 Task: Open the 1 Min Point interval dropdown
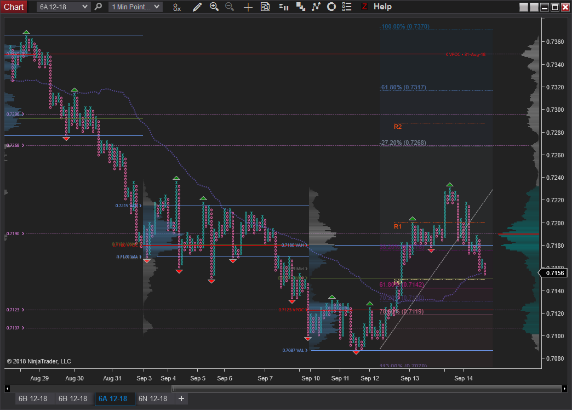tap(135, 7)
